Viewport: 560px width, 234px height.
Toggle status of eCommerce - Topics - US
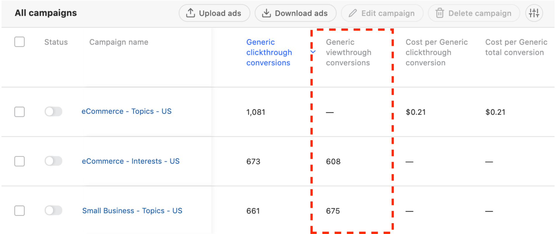(53, 111)
